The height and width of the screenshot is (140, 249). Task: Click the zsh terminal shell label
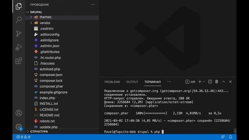pyautogui.click(x=193, y=82)
